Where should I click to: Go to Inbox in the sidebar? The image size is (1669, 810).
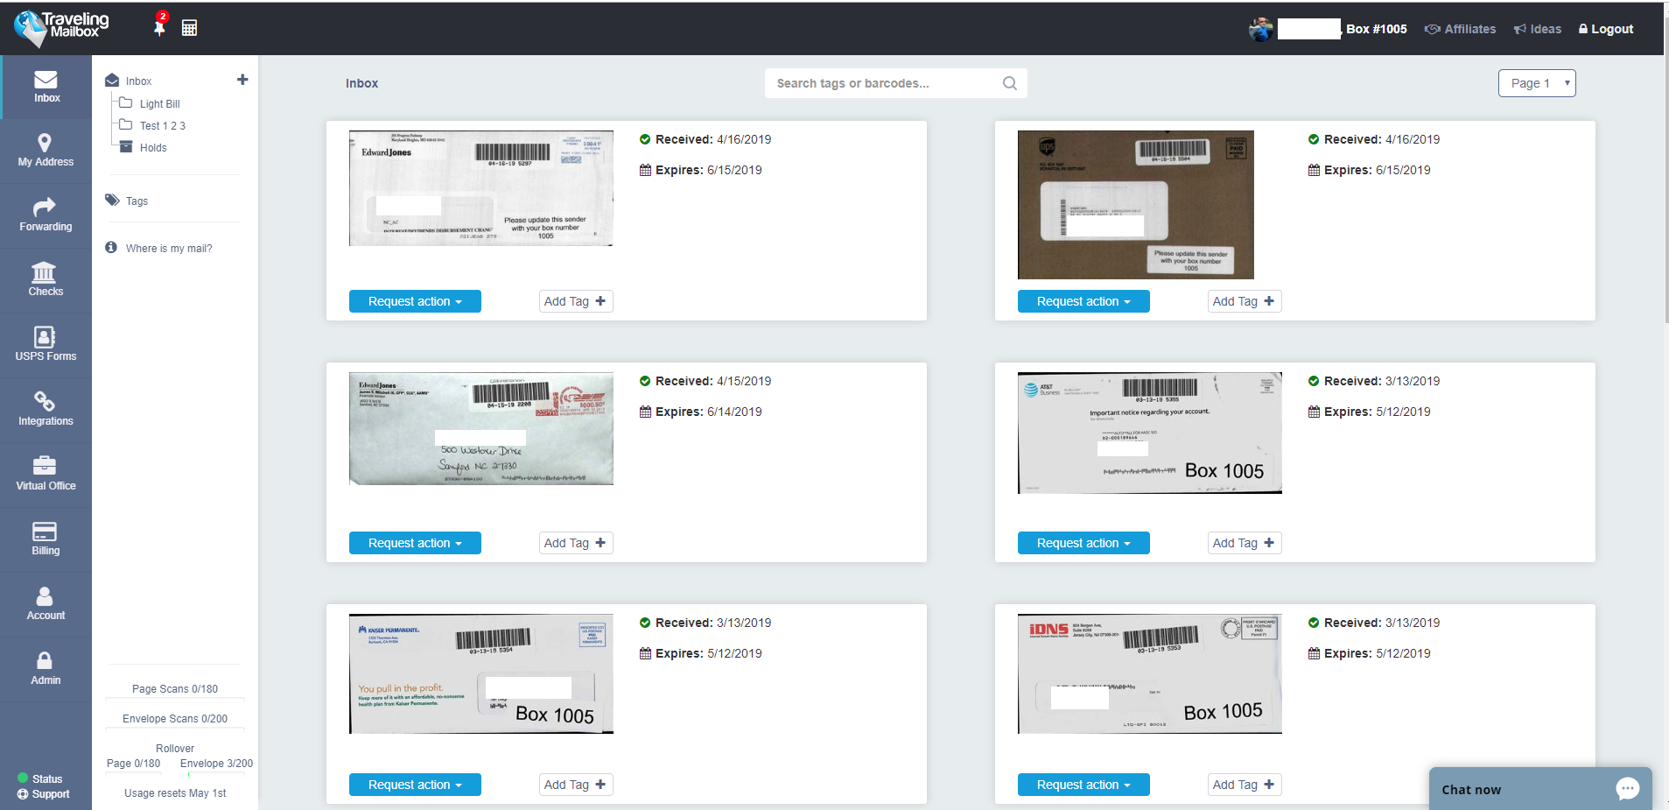[46, 87]
